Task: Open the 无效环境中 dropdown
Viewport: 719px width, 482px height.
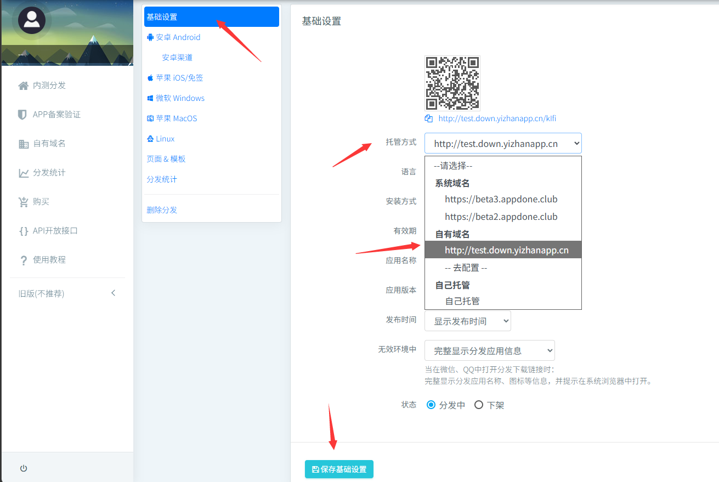Action: [489, 351]
